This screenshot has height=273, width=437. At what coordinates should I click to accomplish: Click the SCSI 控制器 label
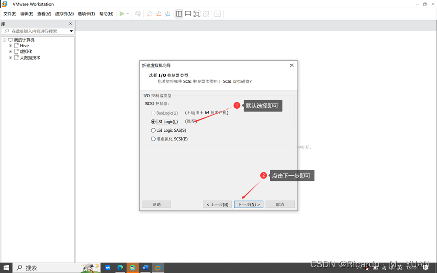(x=157, y=104)
